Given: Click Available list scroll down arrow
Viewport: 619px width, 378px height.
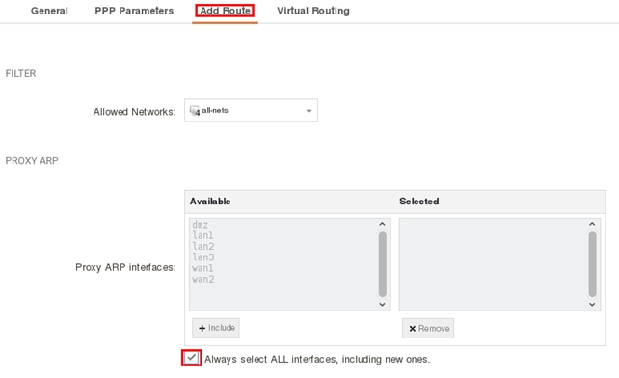Looking at the screenshot, I should (382, 304).
